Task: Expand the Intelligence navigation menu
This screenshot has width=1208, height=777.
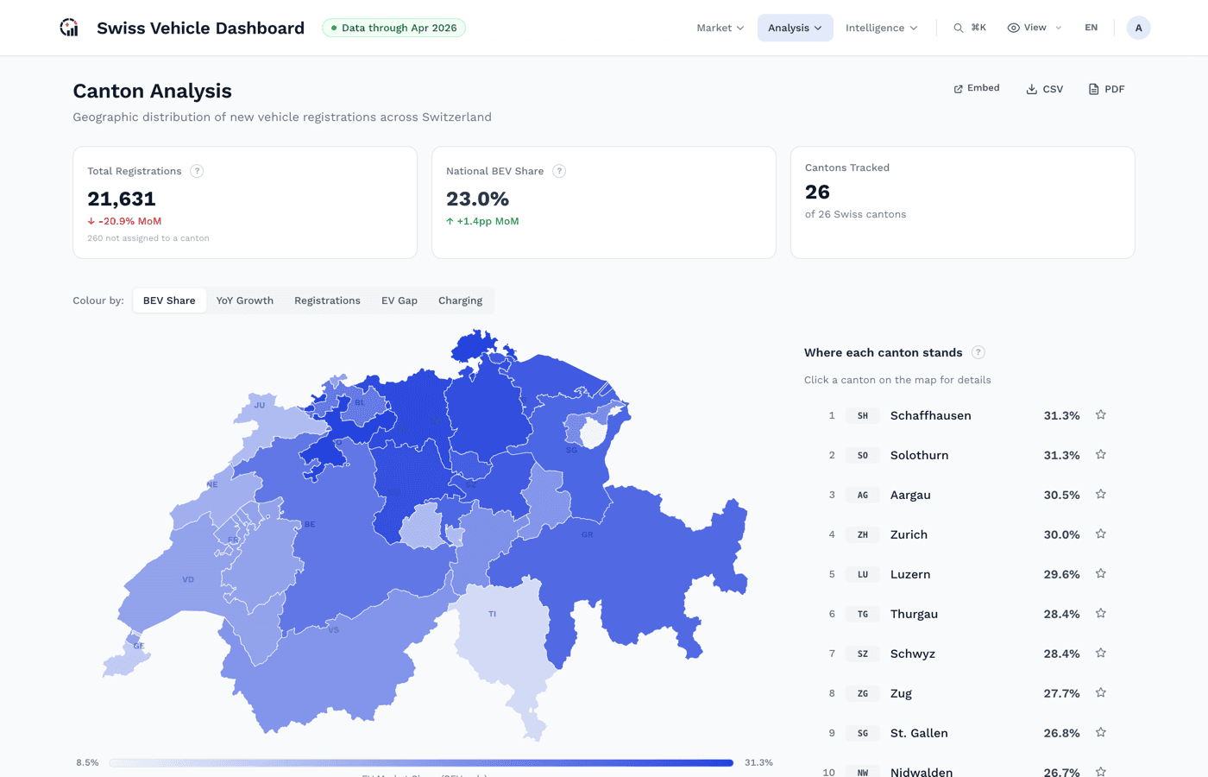Action: (x=881, y=28)
